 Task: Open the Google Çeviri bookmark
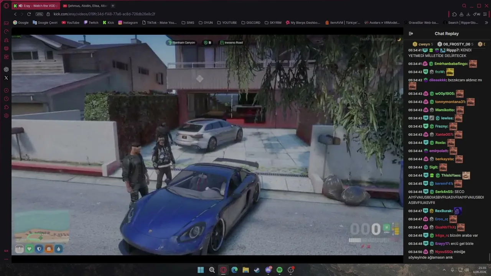point(45,23)
